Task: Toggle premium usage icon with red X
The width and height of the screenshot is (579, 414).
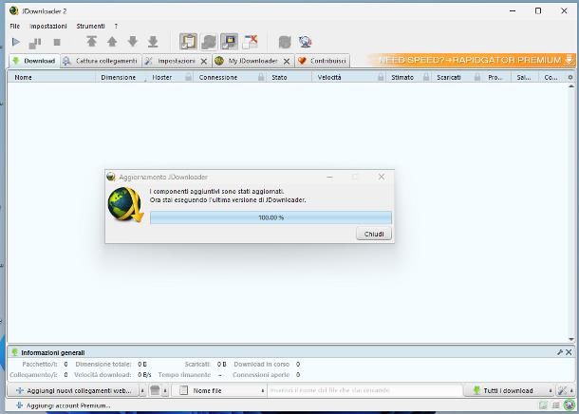Action: (x=250, y=42)
